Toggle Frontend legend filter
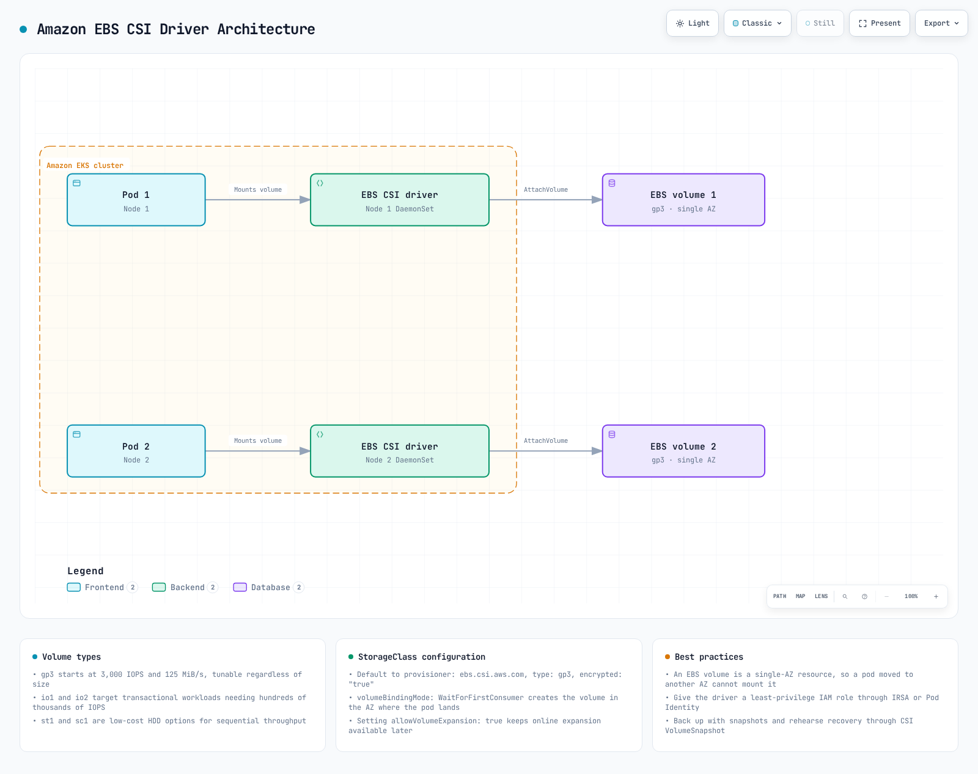 coord(102,587)
